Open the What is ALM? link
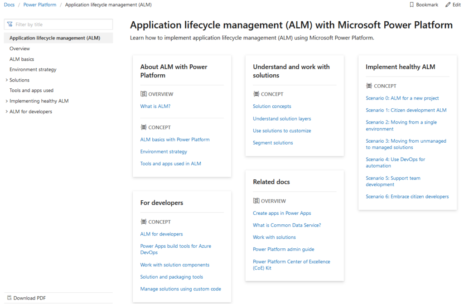The image size is (464, 304). 155,106
